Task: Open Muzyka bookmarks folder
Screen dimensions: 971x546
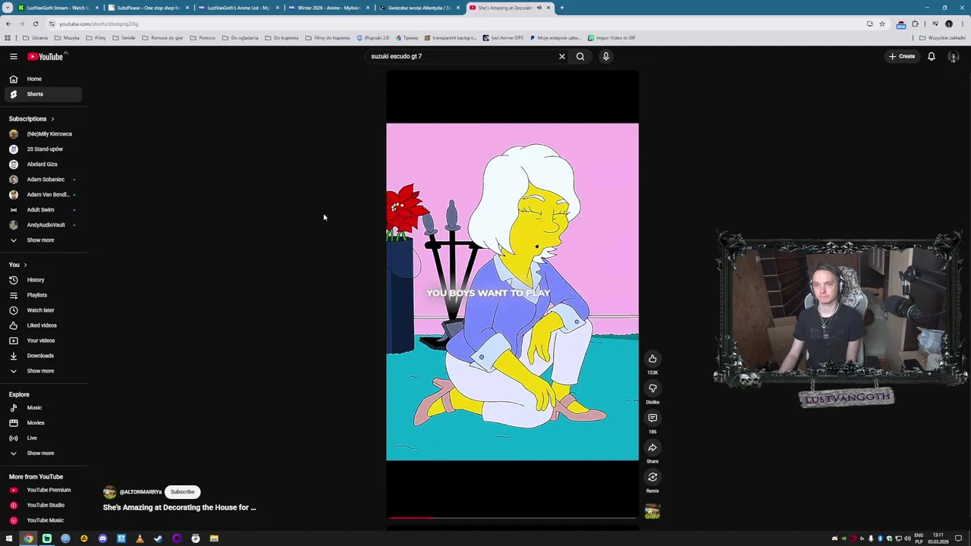Action: [x=67, y=38]
